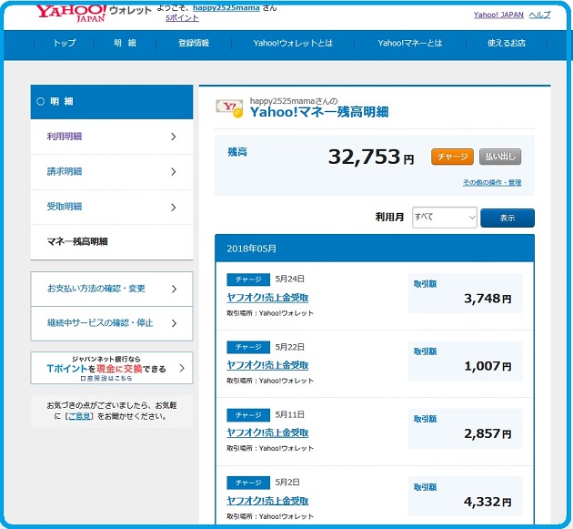Select 利用明細 in the sidebar

point(112,137)
